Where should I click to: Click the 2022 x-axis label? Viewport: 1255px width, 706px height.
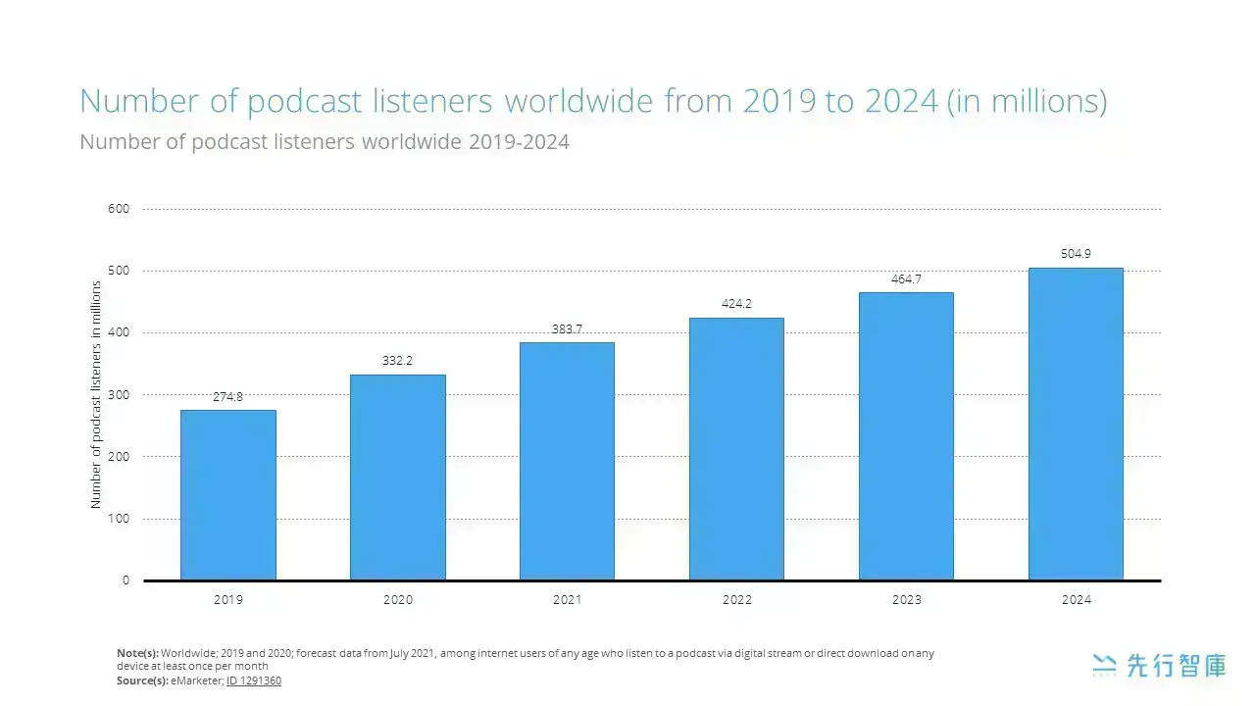[x=736, y=600]
